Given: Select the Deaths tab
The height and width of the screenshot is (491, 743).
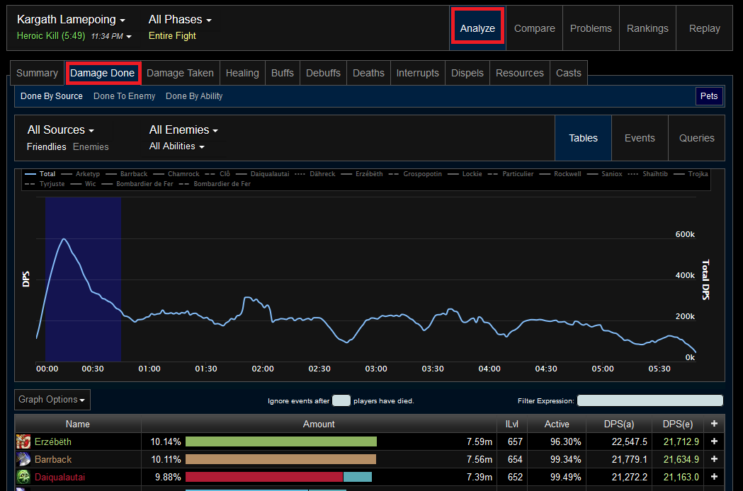Looking at the screenshot, I should [368, 73].
